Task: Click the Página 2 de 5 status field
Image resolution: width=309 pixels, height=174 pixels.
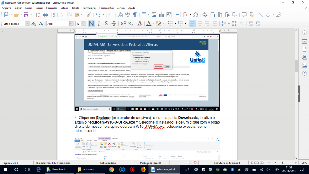Action: [11, 163]
